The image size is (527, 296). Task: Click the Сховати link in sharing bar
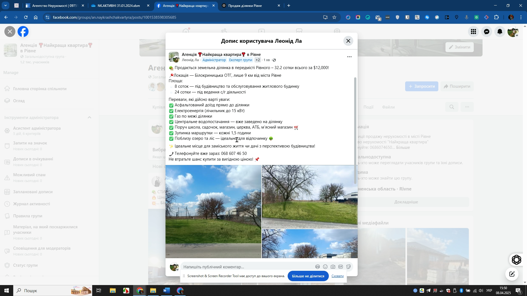click(x=337, y=276)
